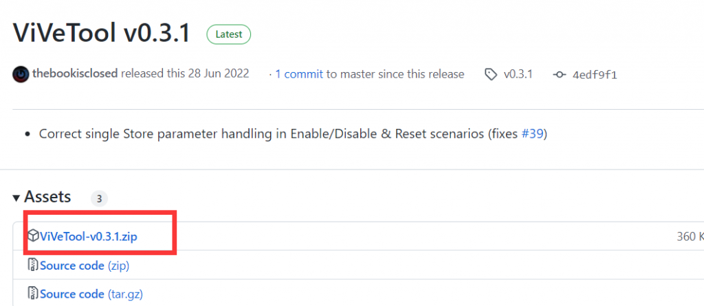This screenshot has width=704, height=306.
Task: Click the commit icon beside 4edf9f1
Action: pos(560,74)
